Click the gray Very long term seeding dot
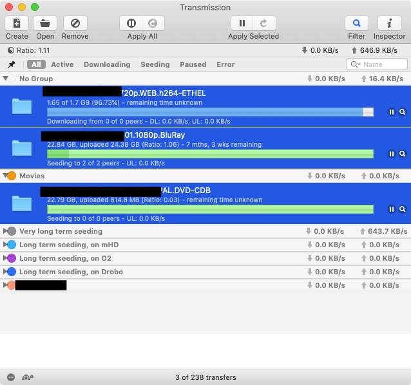Viewport: 411px width, 385px height. coord(12,231)
